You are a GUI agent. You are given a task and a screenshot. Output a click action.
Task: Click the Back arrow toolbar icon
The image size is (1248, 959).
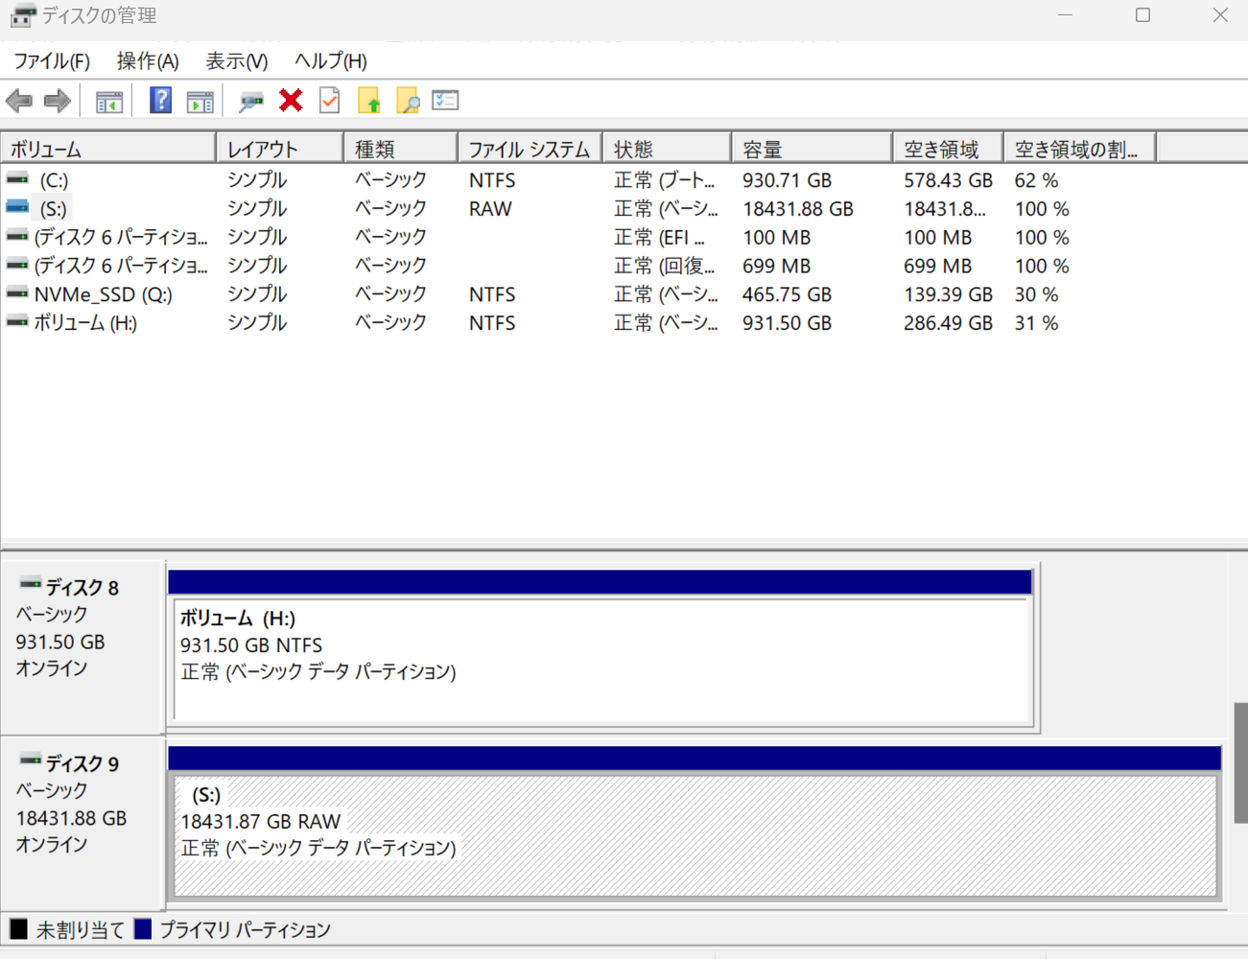pos(19,101)
